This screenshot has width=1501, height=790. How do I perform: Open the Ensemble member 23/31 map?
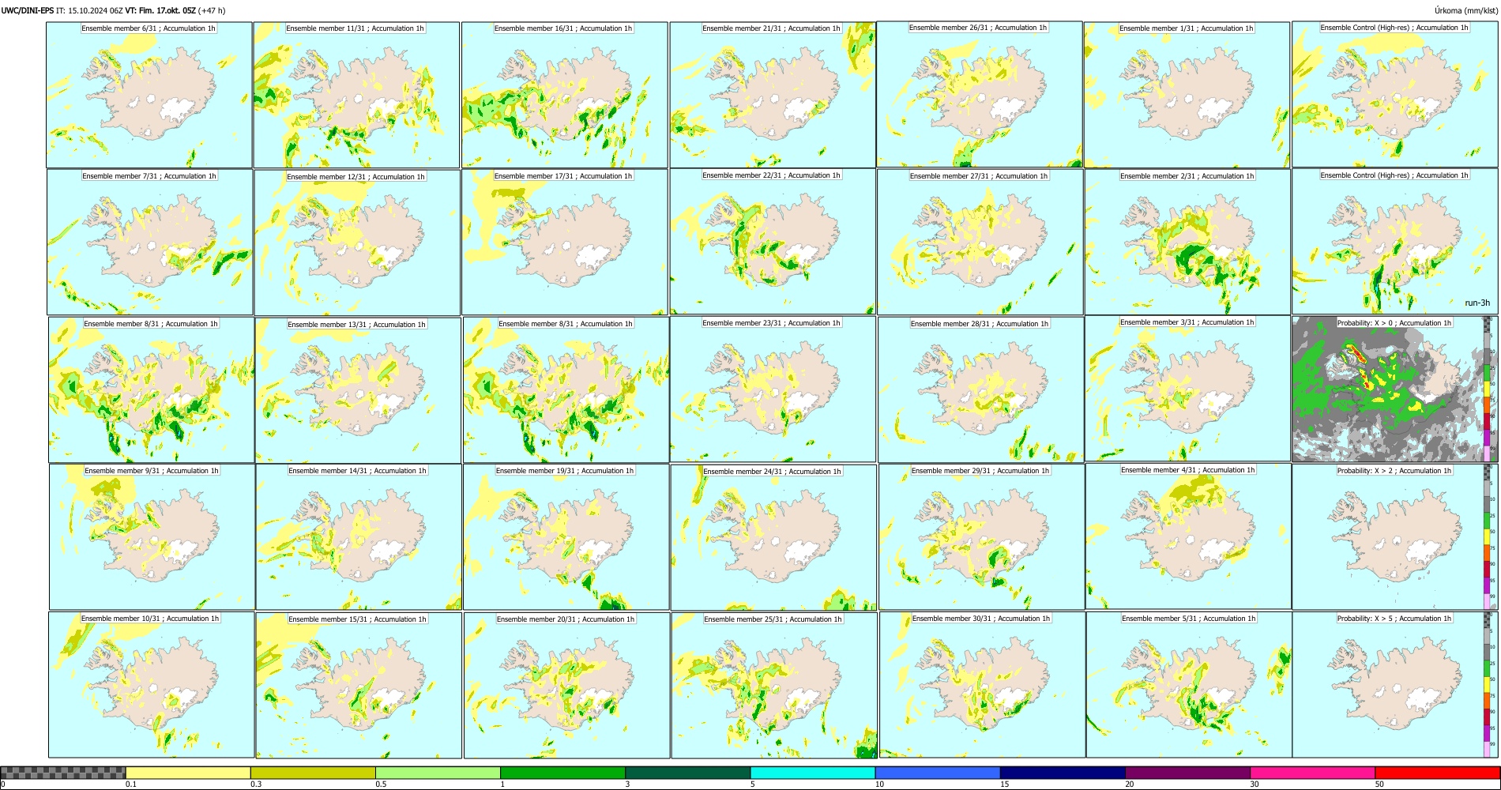point(773,389)
